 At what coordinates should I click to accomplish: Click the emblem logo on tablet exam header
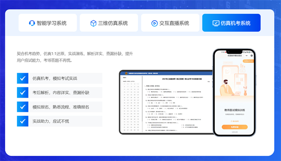[x=126, y=73]
